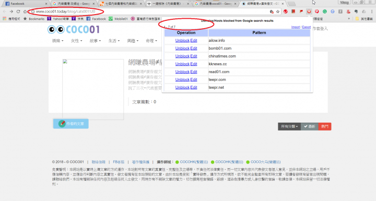Screen dimensions: 376x201
Task: Unblock ailow.info in blocklist
Action: (182, 41)
